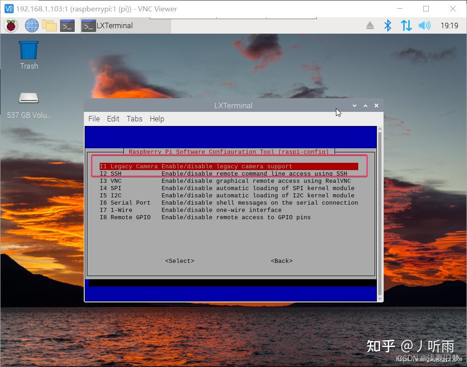This screenshot has width=467, height=367.
Task: Open a new terminal from the taskbar
Action: (x=67, y=25)
